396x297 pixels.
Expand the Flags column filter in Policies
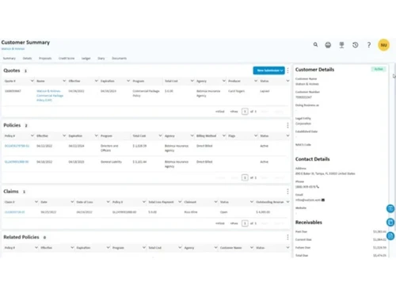pos(256,135)
